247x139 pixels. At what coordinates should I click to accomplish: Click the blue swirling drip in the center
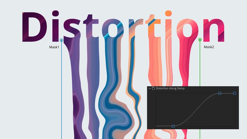pos(113,110)
